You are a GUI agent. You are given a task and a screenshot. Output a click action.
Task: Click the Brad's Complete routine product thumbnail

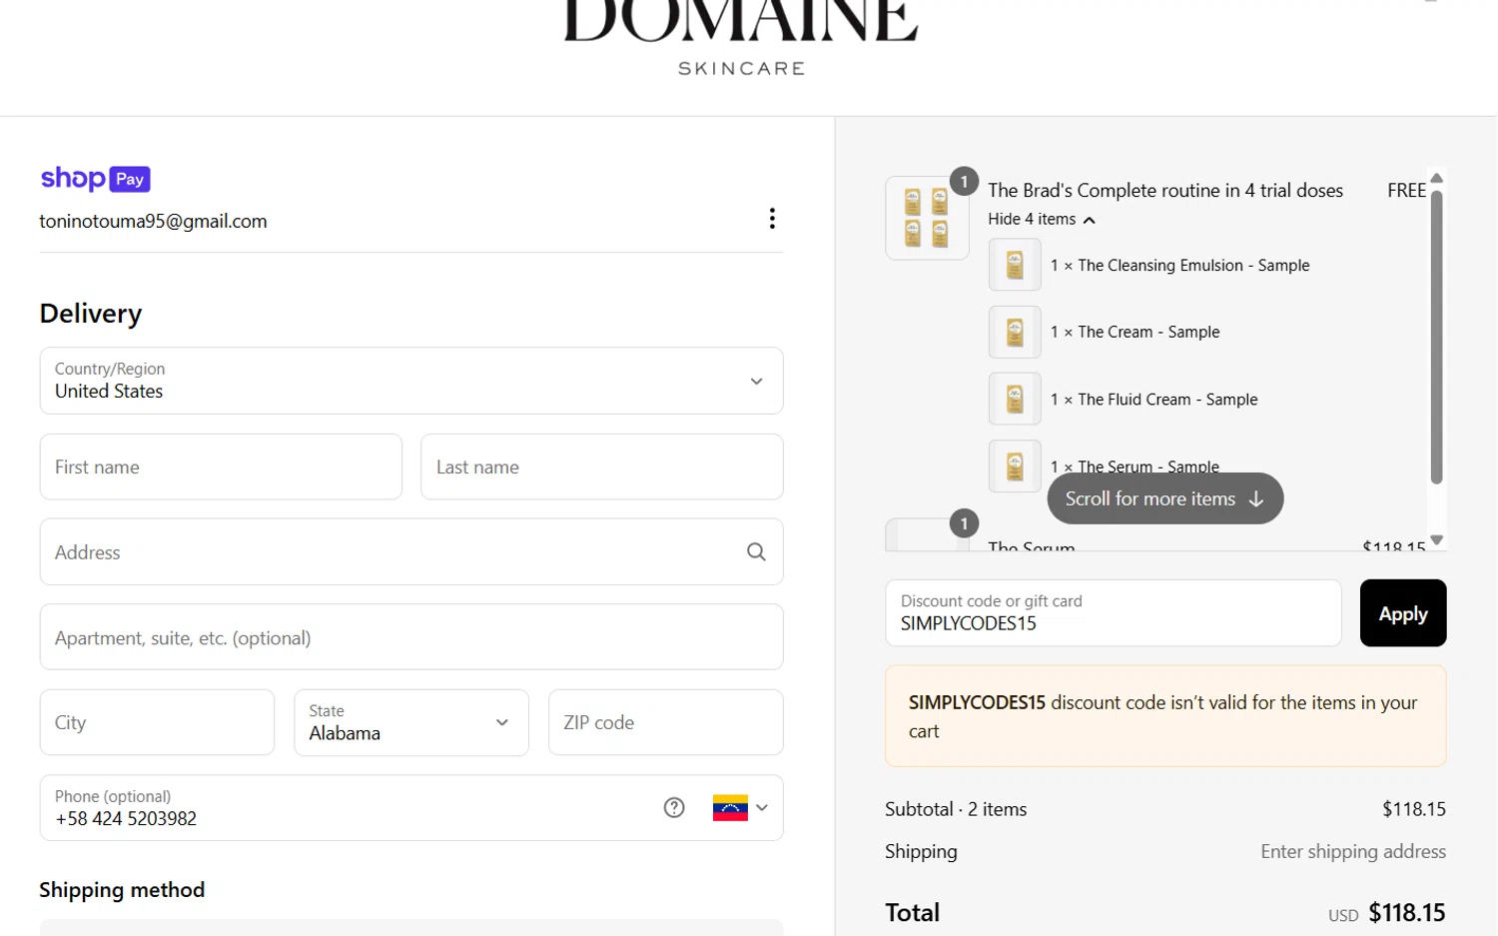[x=927, y=218]
